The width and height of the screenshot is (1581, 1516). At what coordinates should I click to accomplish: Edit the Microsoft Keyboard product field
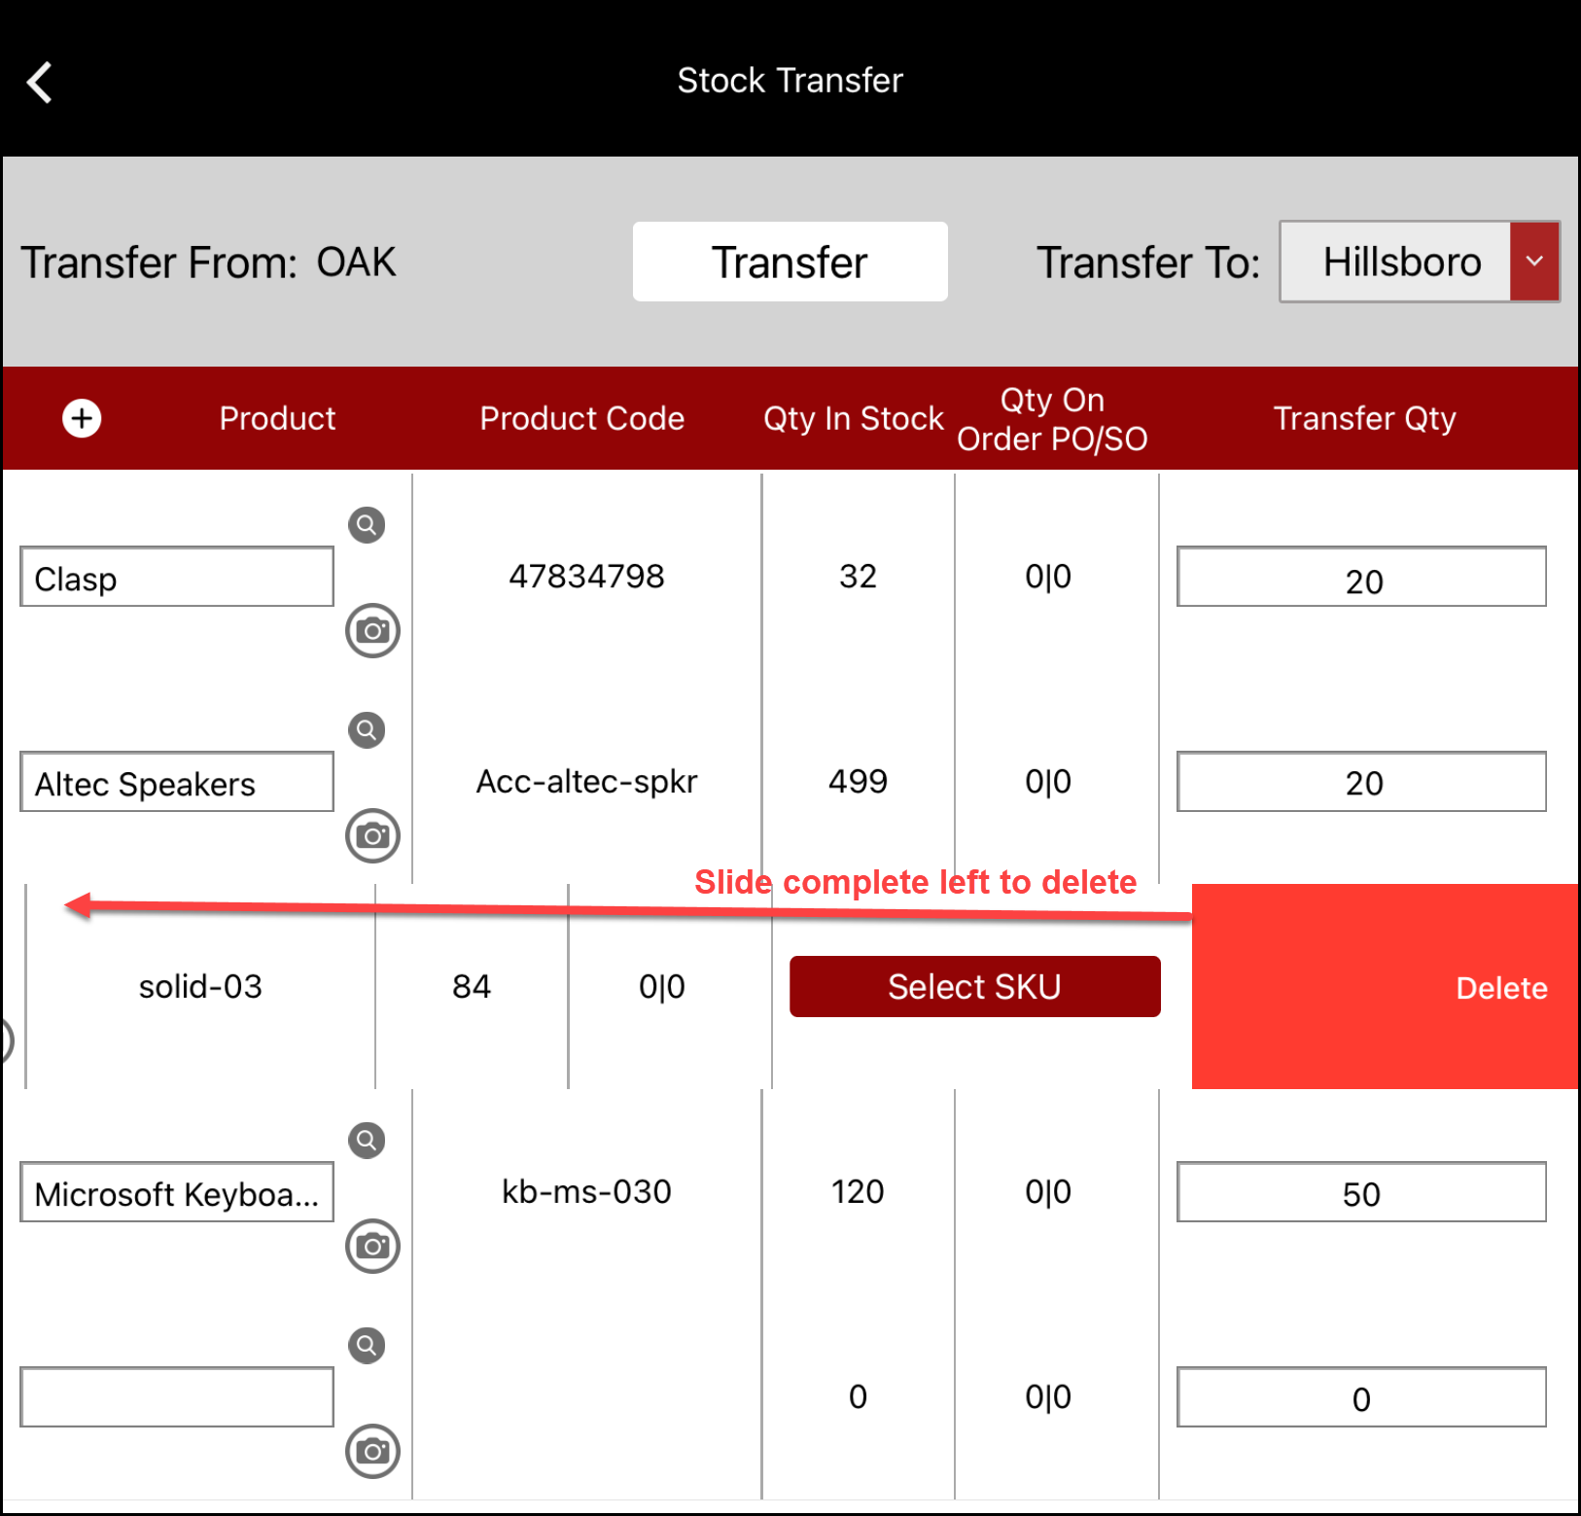[177, 1192]
